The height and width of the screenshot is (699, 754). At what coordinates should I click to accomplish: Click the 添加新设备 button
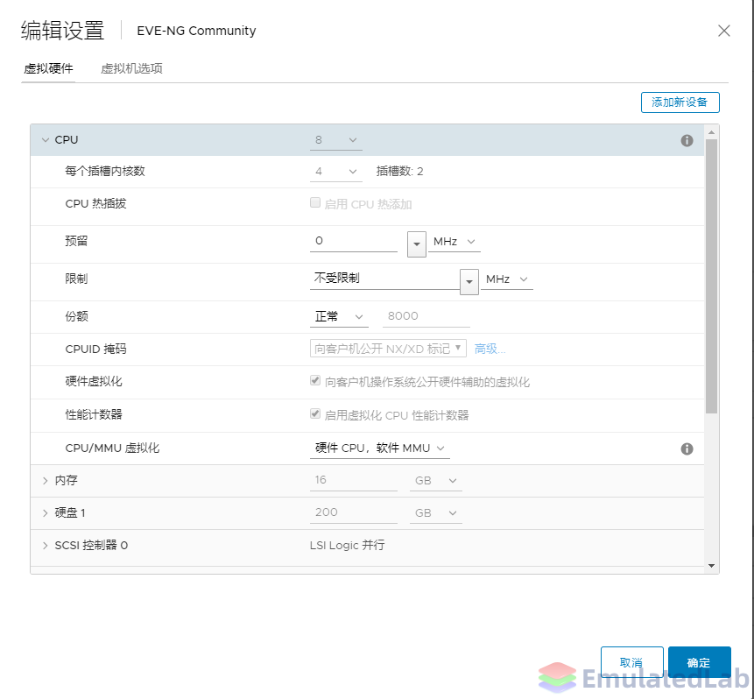point(680,102)
